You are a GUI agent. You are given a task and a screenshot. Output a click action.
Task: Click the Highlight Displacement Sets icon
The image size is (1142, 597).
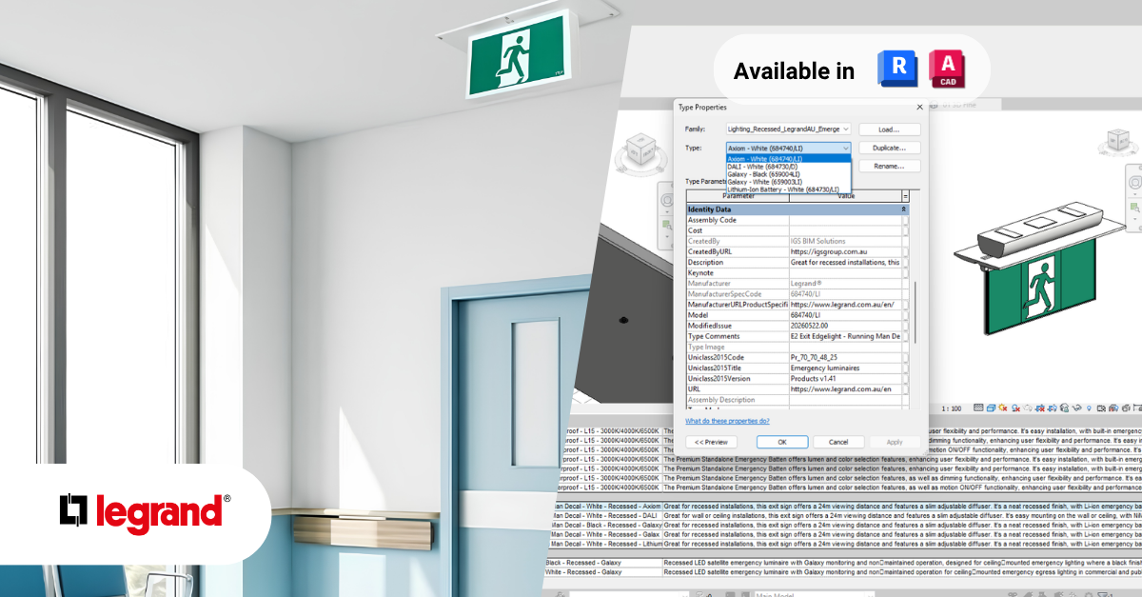[1126, 408]
